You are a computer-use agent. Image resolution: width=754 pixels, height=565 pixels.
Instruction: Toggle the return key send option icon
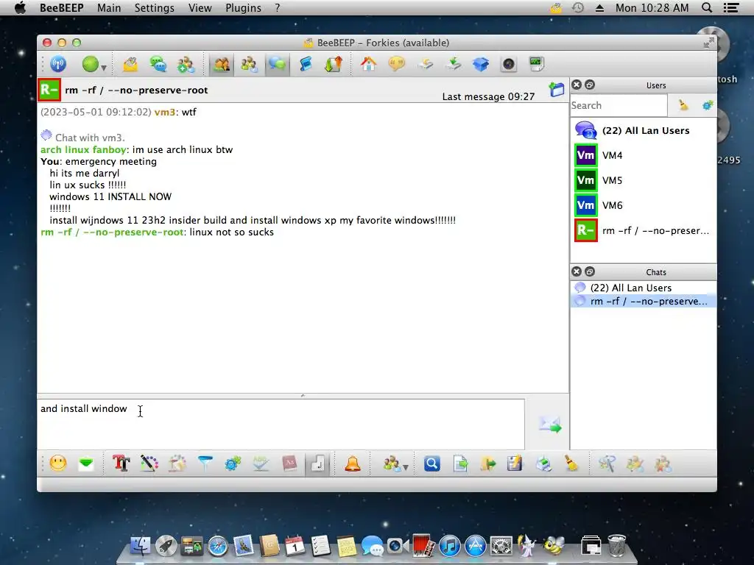[317, 463]
